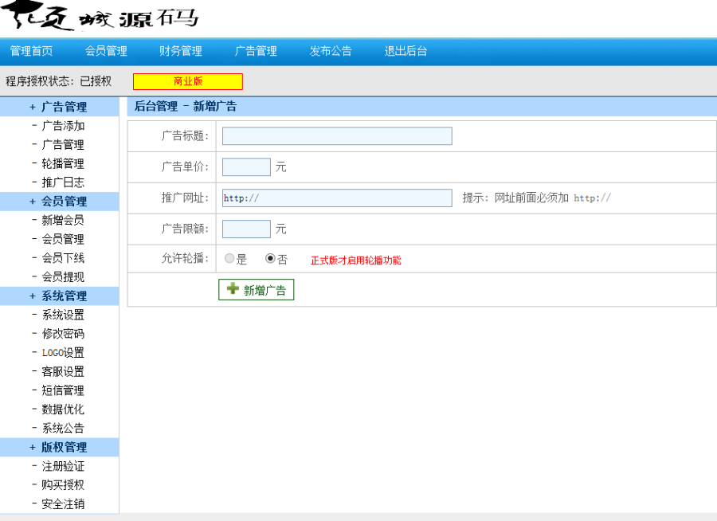Screen dimensions: 717x521
Task: Click the site logo image at top left
Action: 96,18
